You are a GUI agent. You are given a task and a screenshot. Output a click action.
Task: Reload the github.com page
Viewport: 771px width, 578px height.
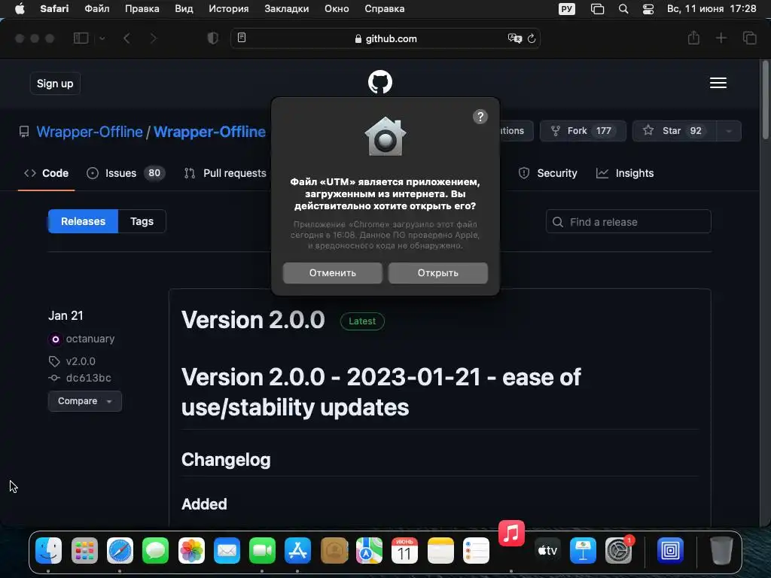tap(532, 38)
